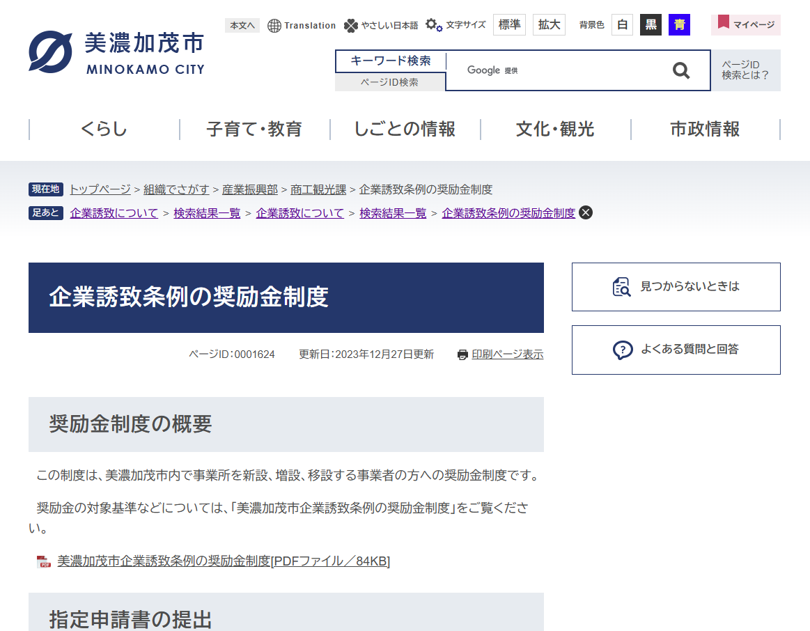Open second 検索結果一覧 footprint link
The width and height of the screenshot is (810, 631).
[393, 213]
